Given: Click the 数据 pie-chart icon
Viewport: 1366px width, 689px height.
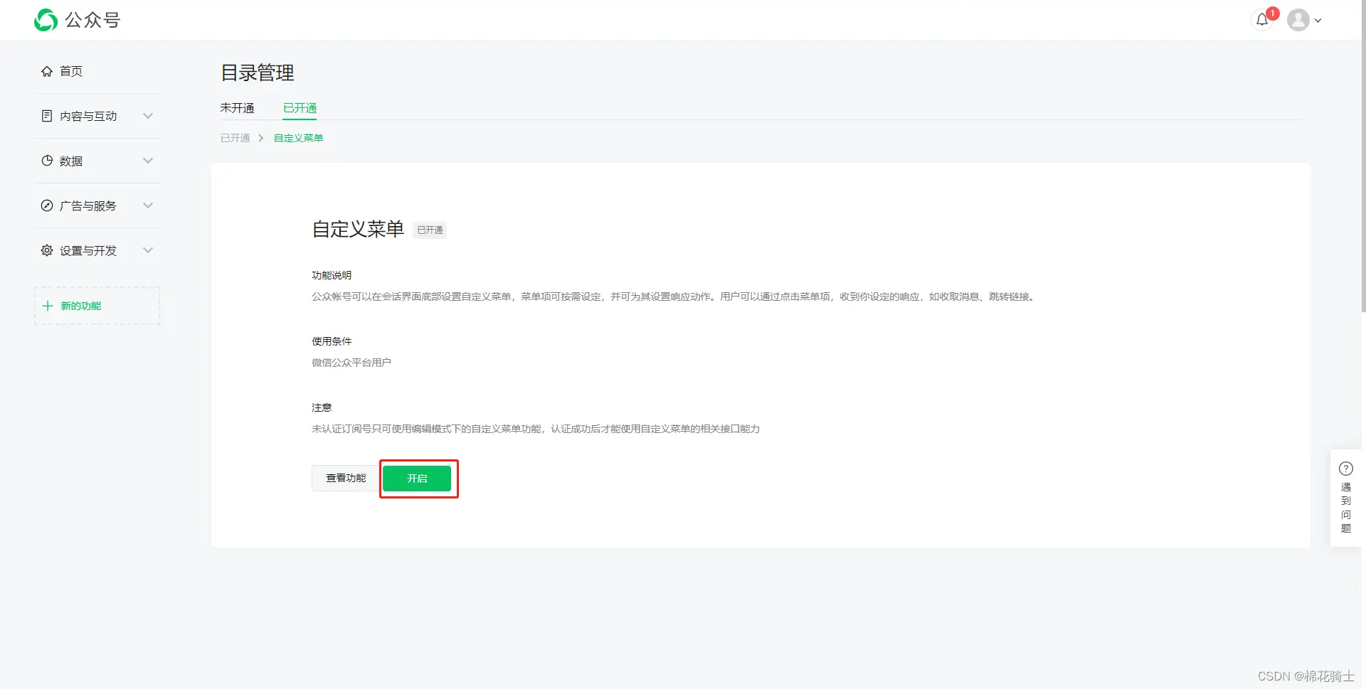Looking at the screenshot, I should click(x=46, y=161).
